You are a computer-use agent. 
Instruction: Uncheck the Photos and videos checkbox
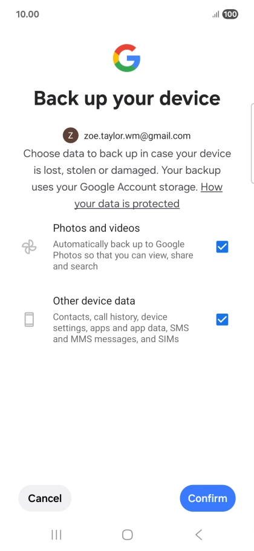pyautogui.click(x=222, y=247)
